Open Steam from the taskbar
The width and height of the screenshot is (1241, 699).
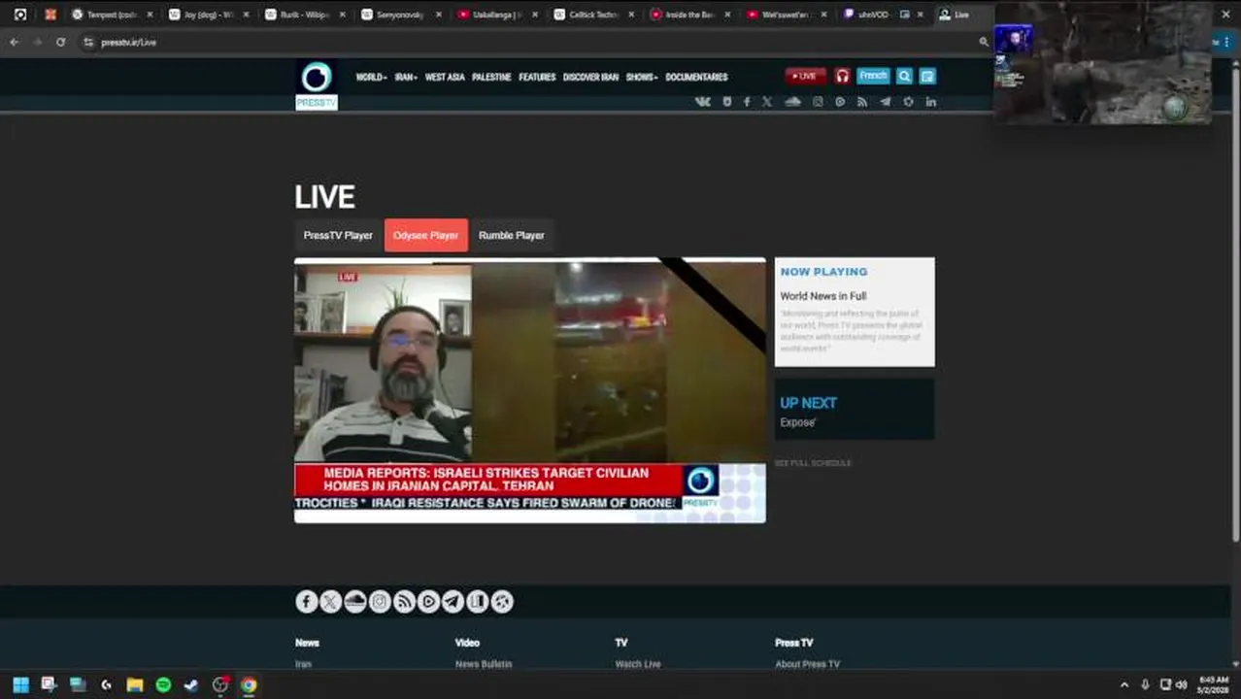[191, 684]
